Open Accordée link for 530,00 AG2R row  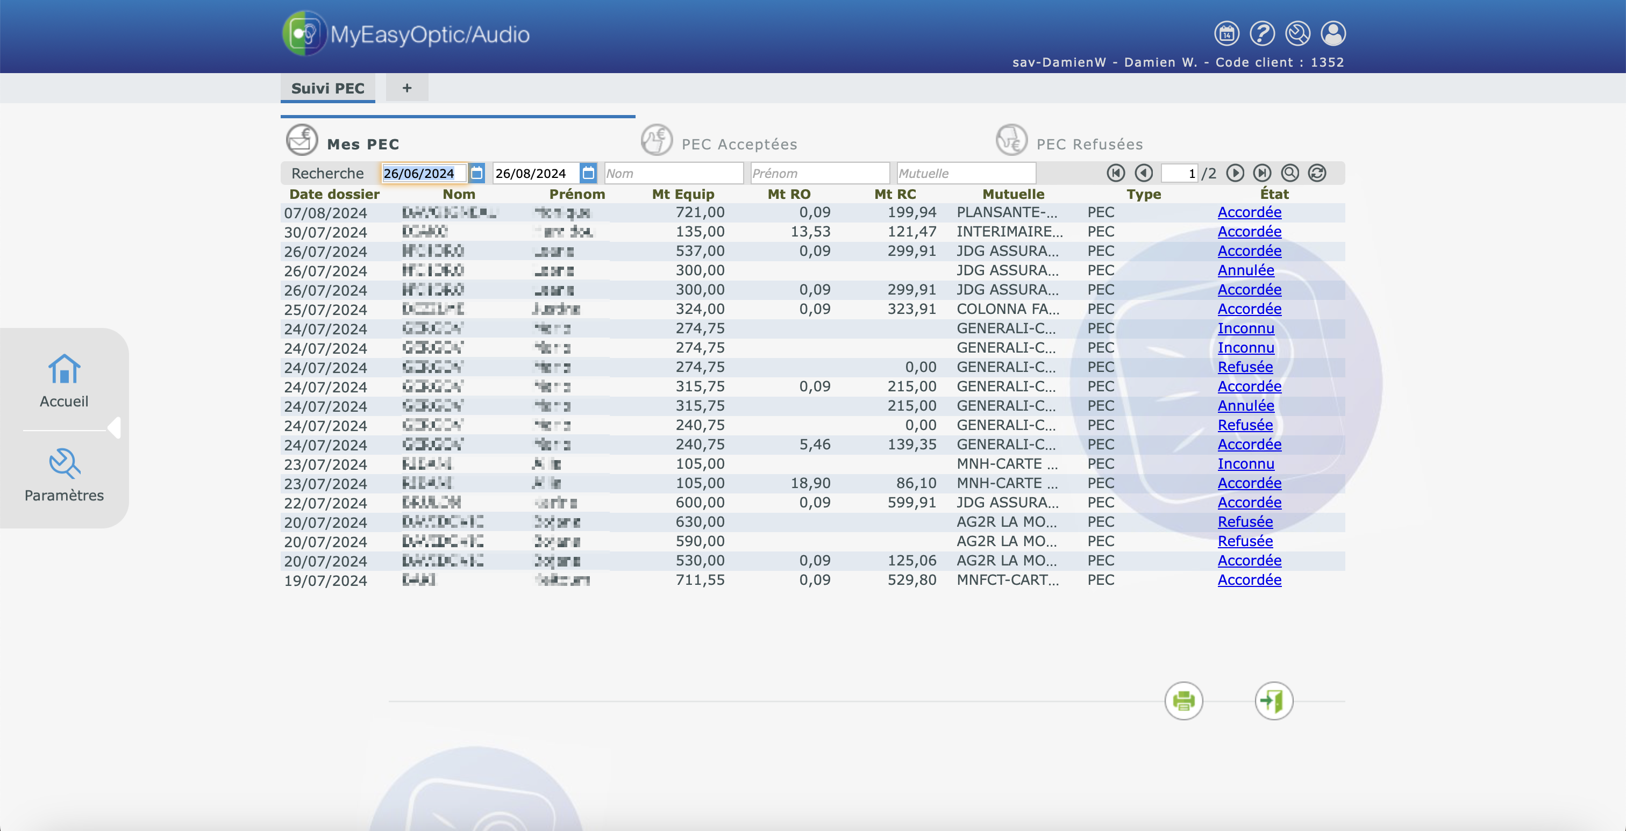point(1249,561)
